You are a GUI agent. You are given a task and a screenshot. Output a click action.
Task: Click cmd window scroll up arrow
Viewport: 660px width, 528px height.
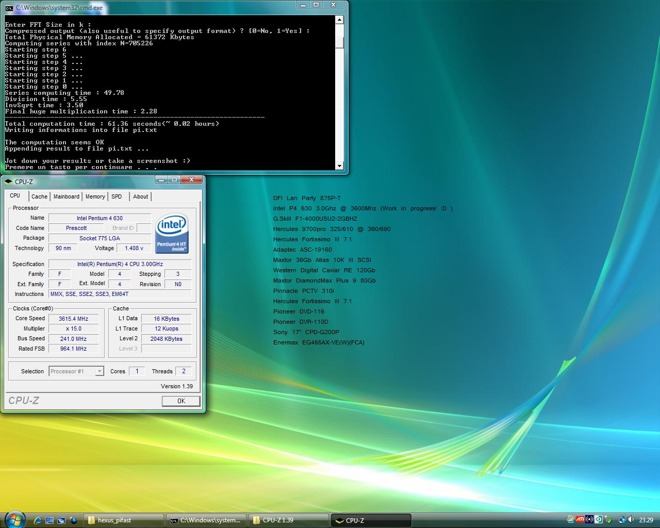point(339,20)
